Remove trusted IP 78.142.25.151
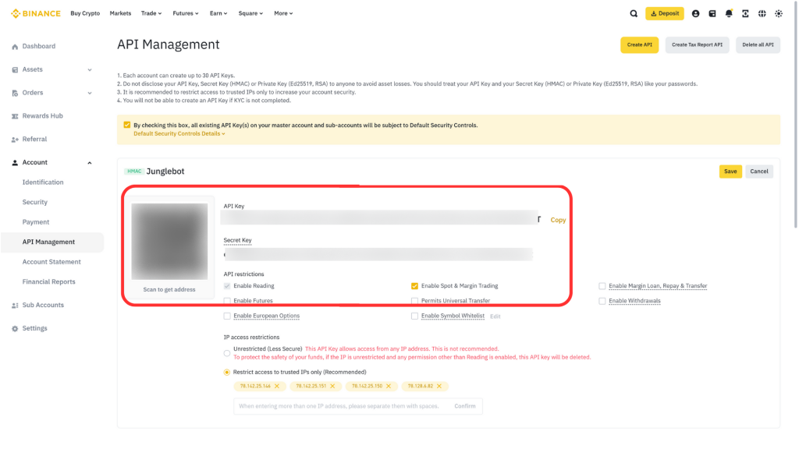Viewport: 799px width, 449px height. click(x=332, y=387)
